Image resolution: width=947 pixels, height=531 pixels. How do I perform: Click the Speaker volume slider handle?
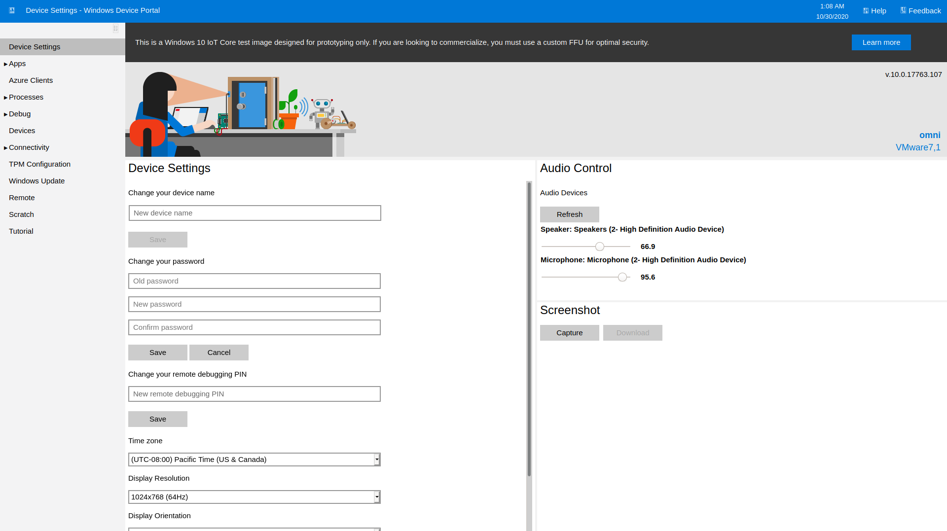pyautogui.click(x=600, y=247)
